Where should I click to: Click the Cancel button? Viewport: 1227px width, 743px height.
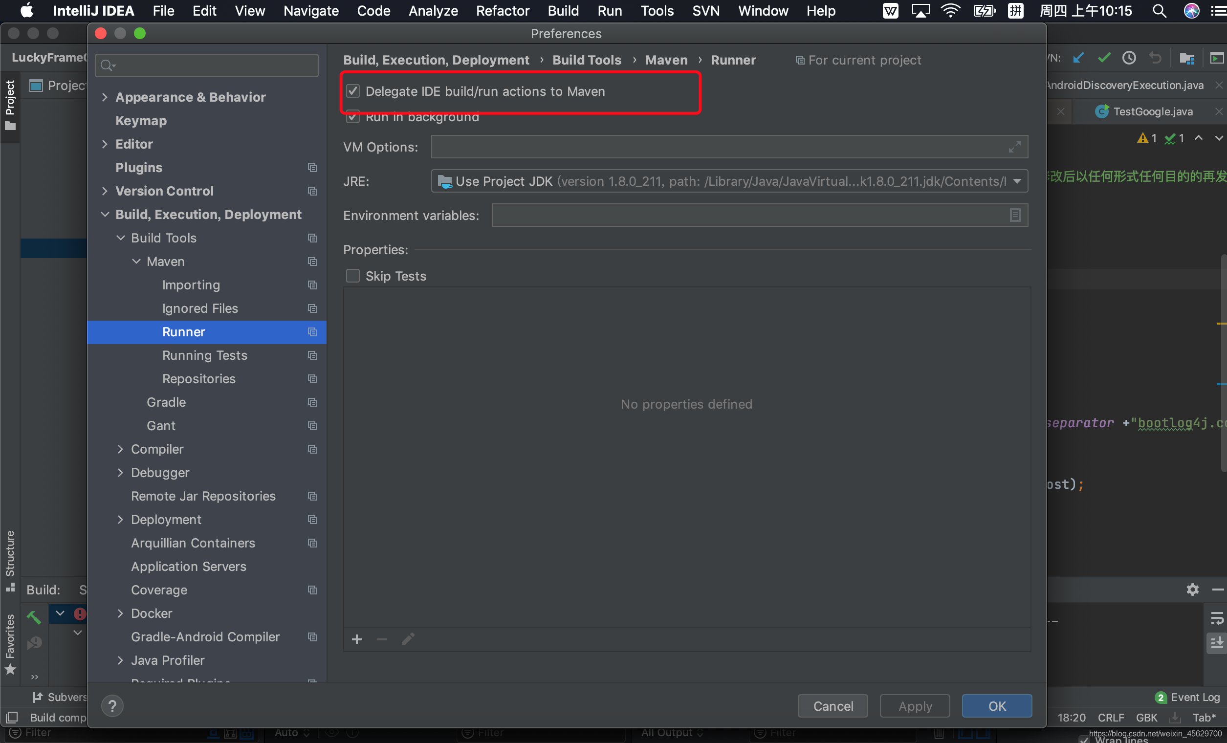(x=832, y=706)
